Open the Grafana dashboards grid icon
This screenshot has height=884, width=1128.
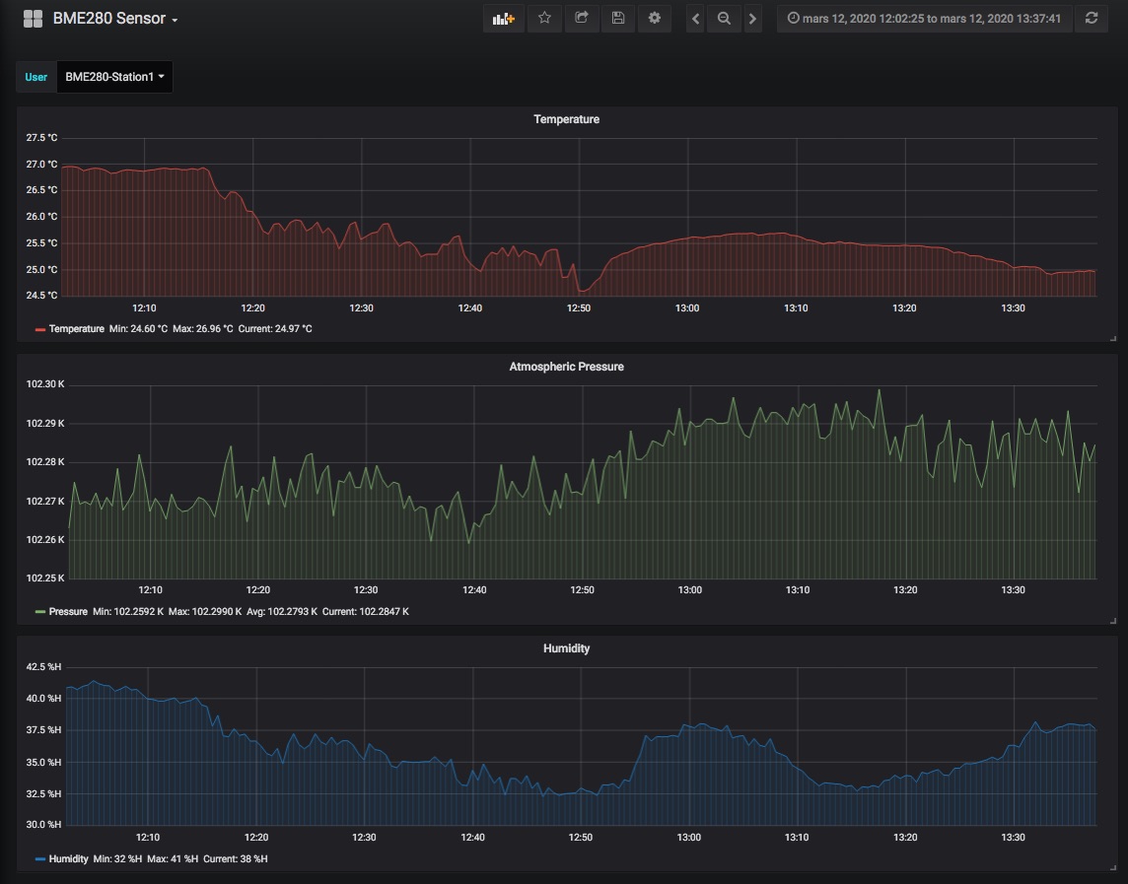[34, 19]
